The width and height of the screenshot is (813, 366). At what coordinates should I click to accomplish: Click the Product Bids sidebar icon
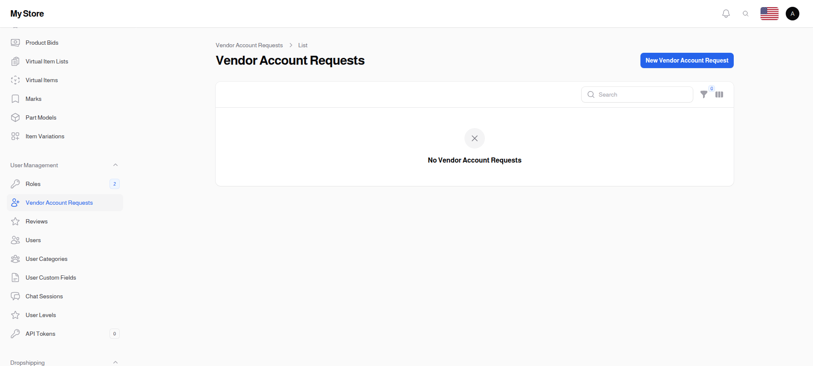pyautogui.click(x=15, y=43)
